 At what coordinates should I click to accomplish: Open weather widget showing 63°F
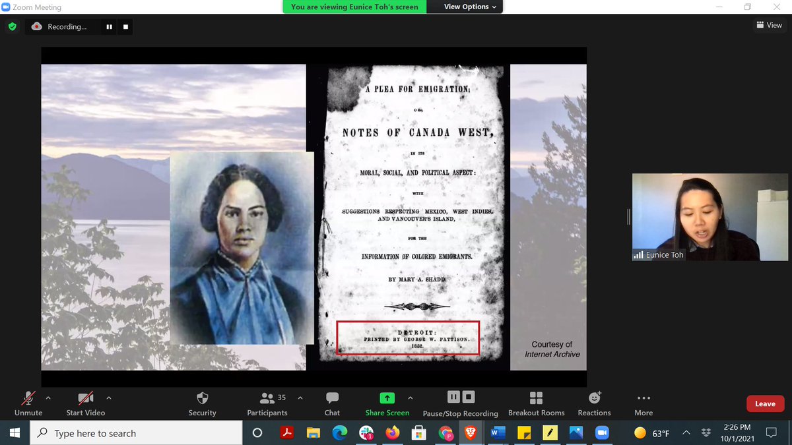(651, 433)
